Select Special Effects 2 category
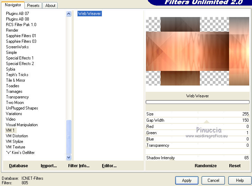The image size is (252, 186). click(x=20, y=64)
